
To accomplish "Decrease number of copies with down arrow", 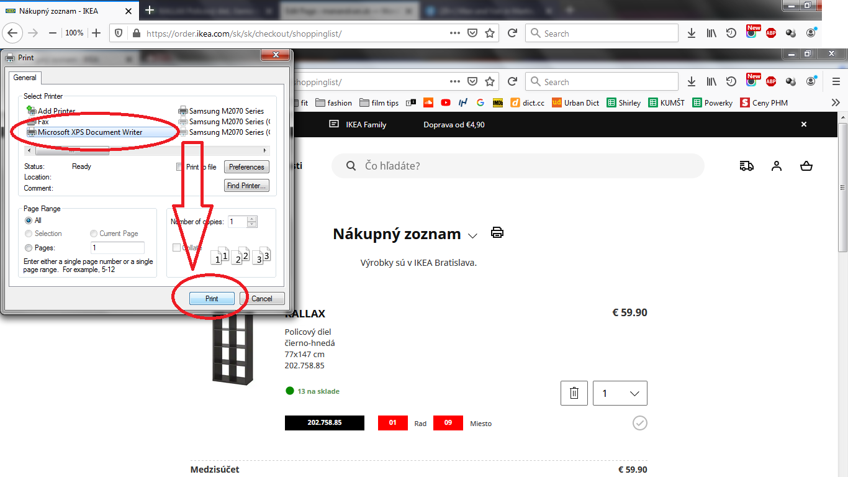I will tap(251, 224).
